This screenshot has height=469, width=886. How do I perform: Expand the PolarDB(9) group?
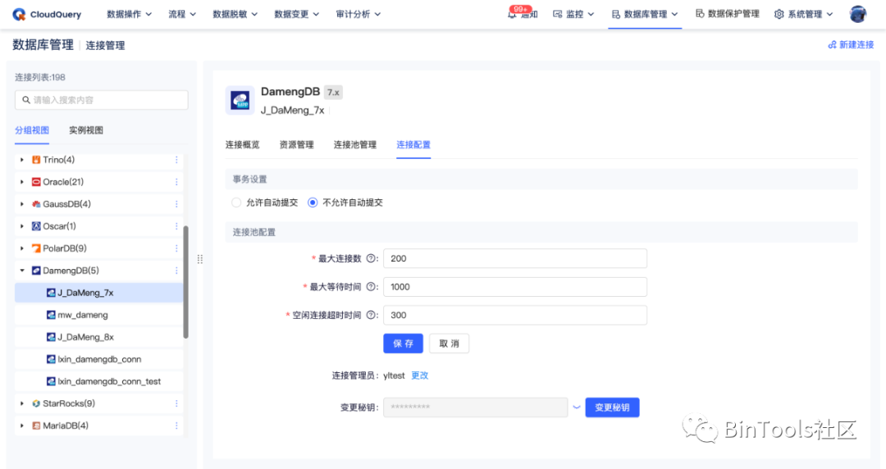(22, 248)
